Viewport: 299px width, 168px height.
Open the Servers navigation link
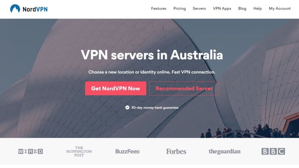[x=199, y=9]
